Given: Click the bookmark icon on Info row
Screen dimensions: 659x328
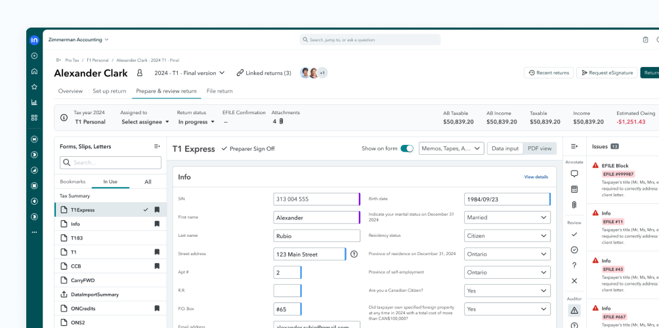Looking at the screenshot, I should point(157,224).
